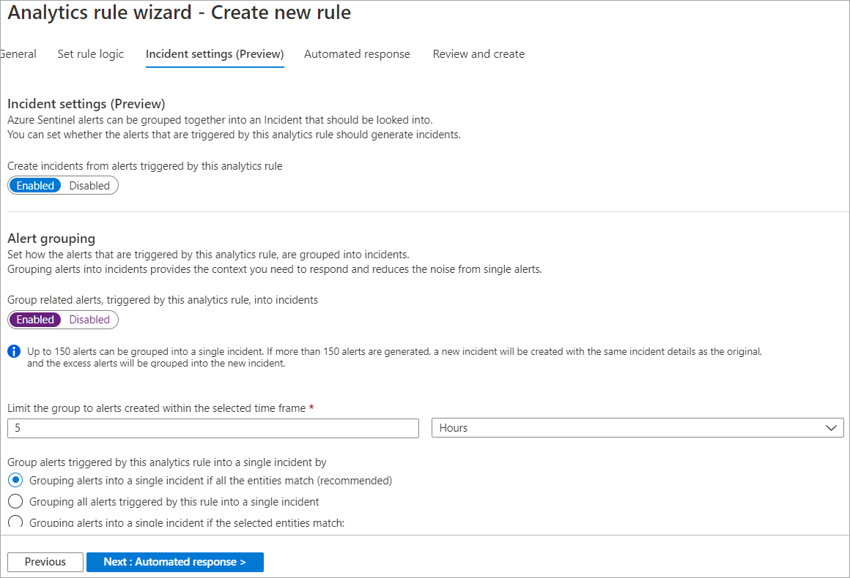Click the Incident settings (Preview) heading
850x578 pixels.
pos(86,104)
